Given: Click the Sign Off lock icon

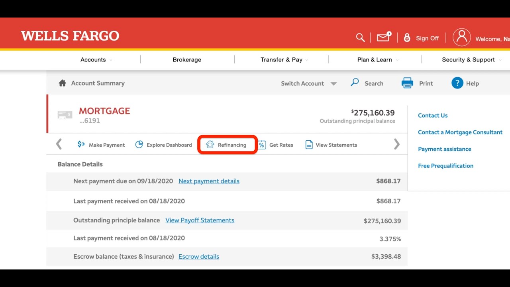Looking at the screenshot, I should (407, 38).
